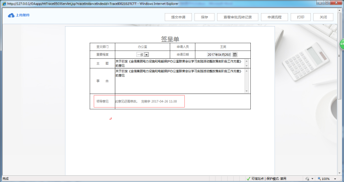Open the 申请流程 button
This screenshot has height=182, width=344.
pyautogui.click(x=274, y=17)
